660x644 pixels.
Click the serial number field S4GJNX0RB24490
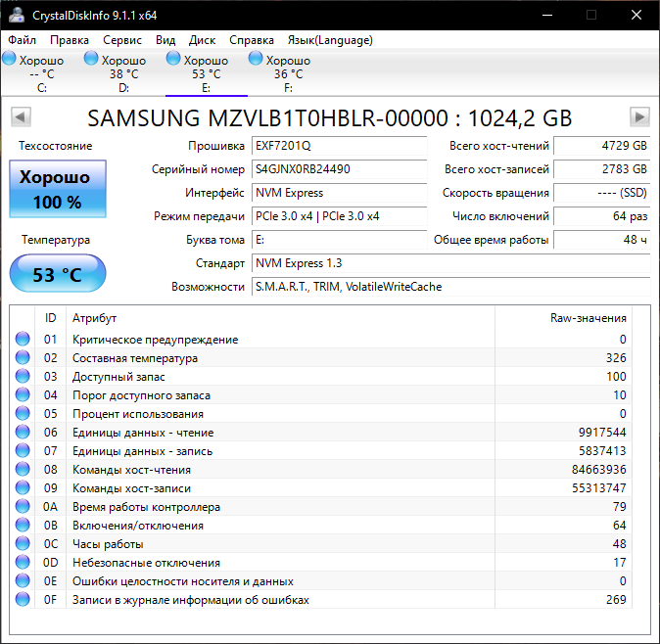[339, 169]
